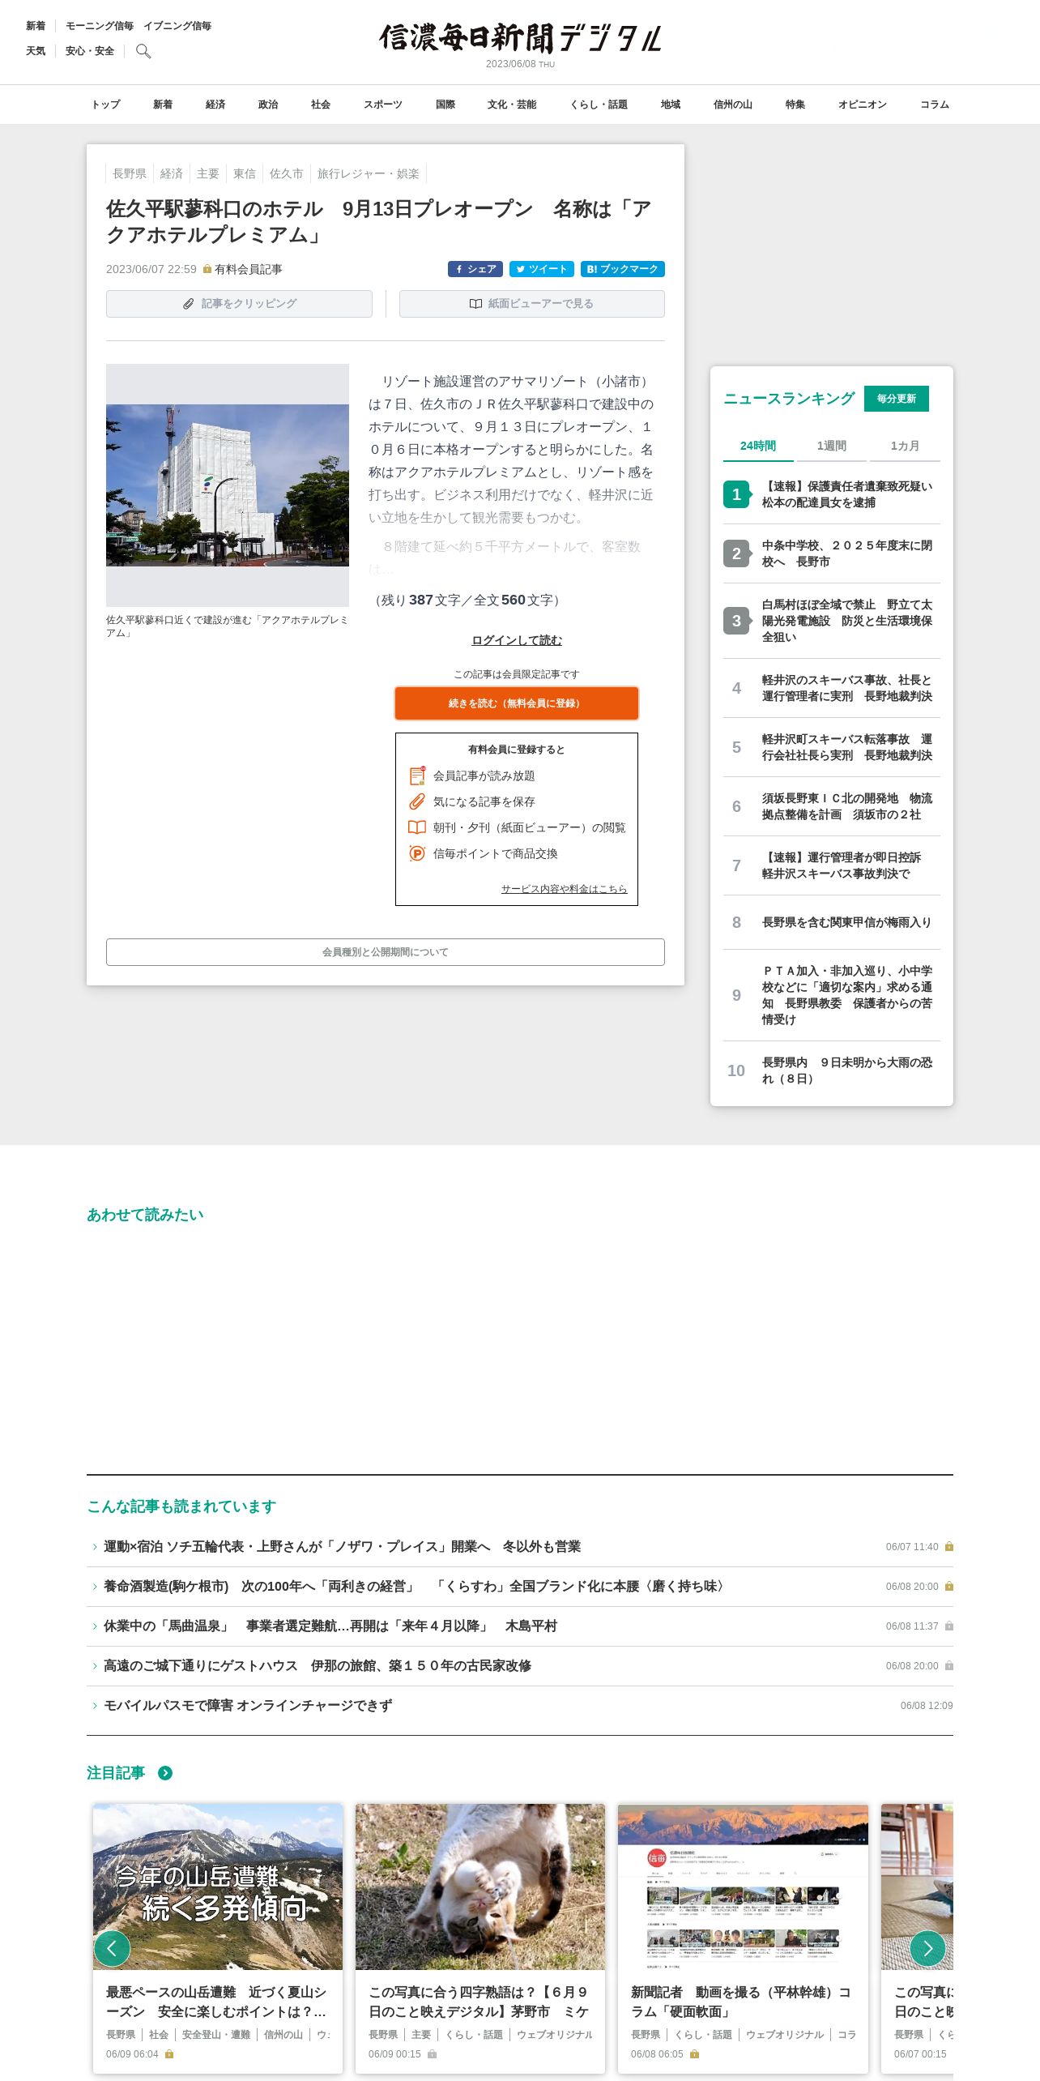
Task: Click orange 続きを読む（無料会員に登録）button
Action: pos(517,703)
